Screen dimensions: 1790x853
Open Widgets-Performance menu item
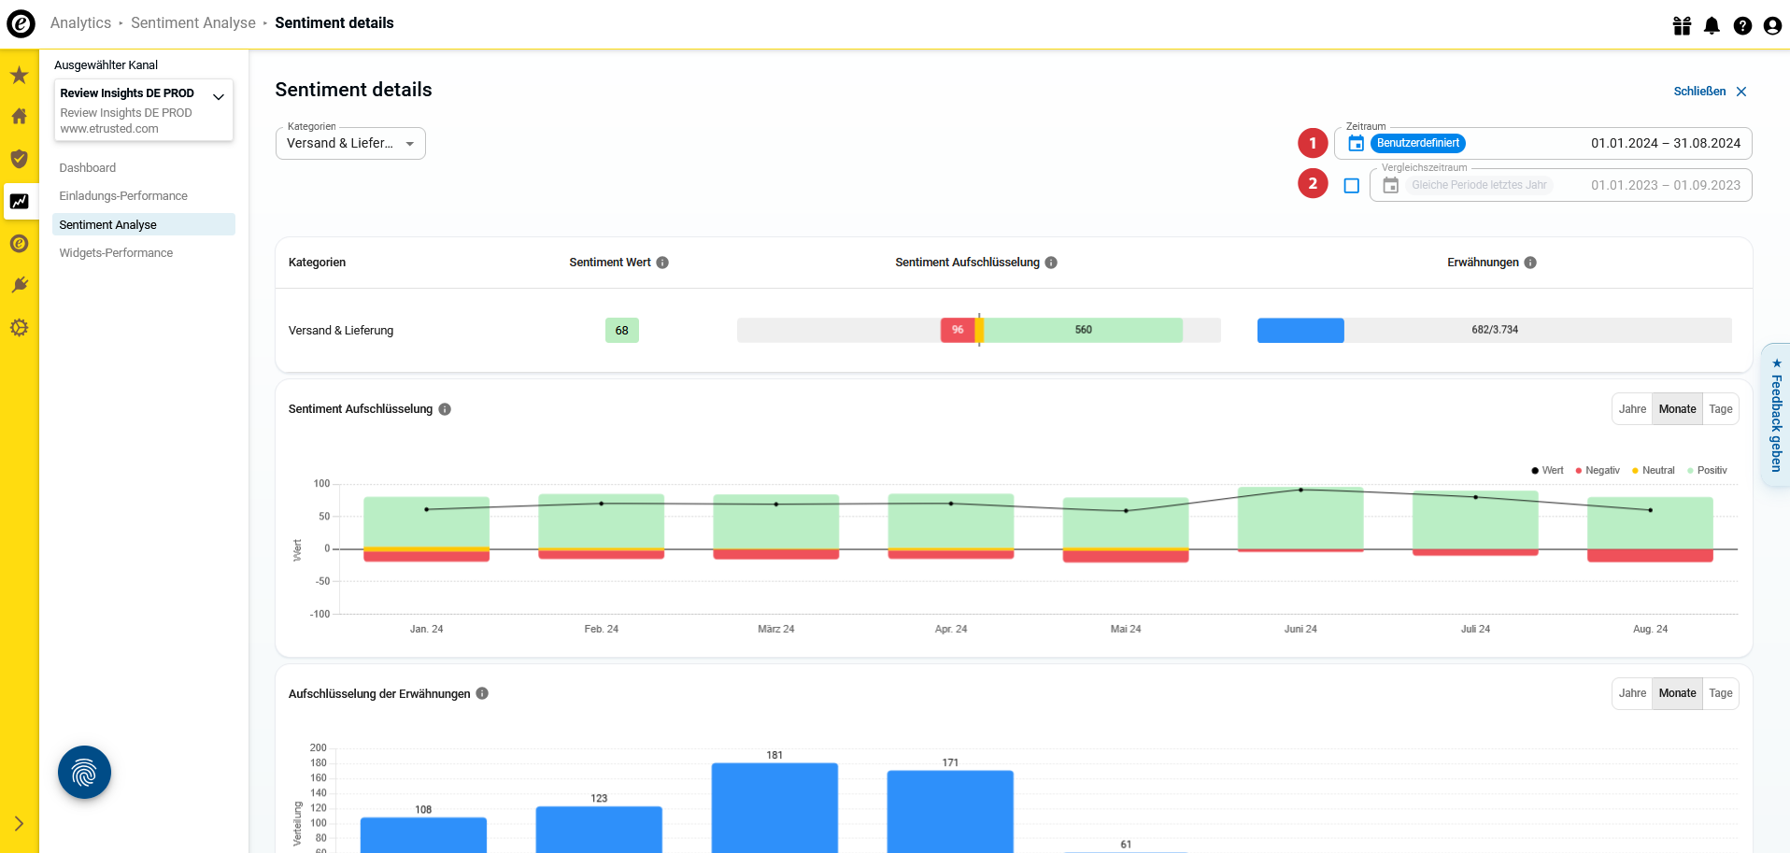point(116,253)
